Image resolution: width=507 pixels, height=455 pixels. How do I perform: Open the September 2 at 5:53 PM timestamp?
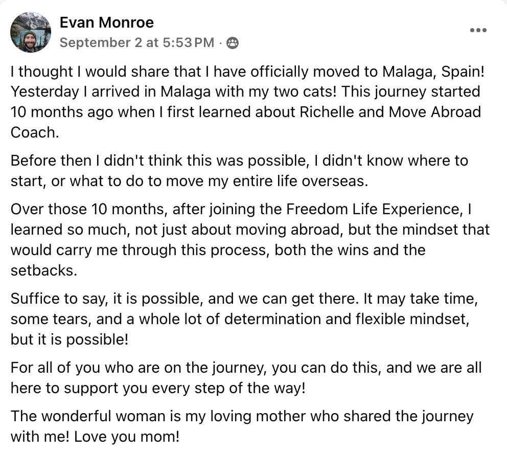pyautogui.click(x=137, y=43)
